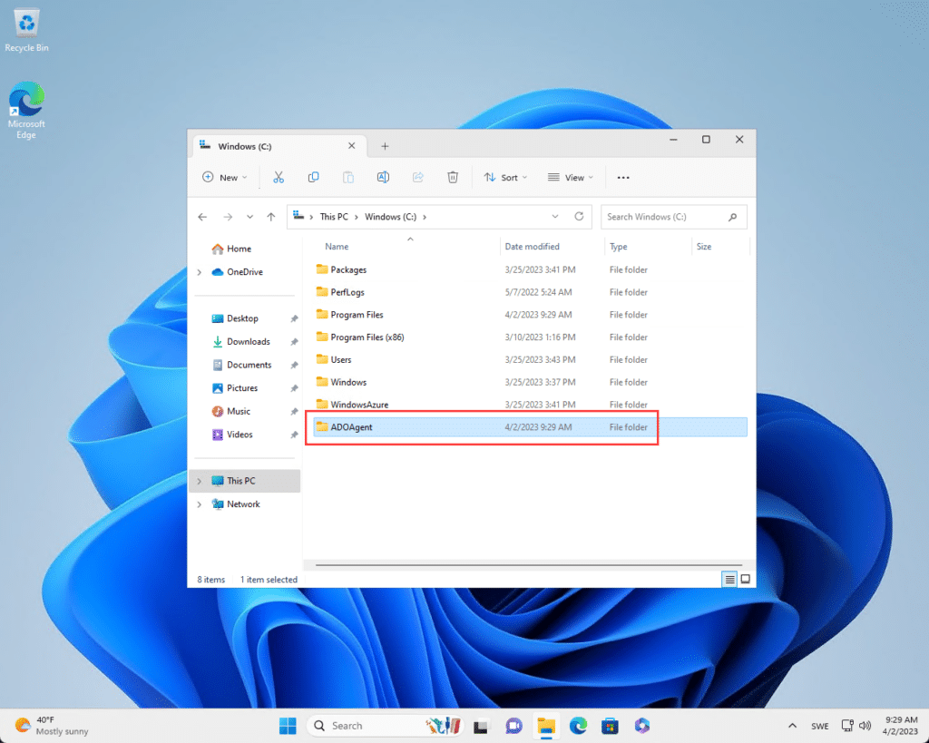Open the Recycle Bin desktop icon
Image resolution: width=929 pixels, height=743 pixels.
coord(26,30)
